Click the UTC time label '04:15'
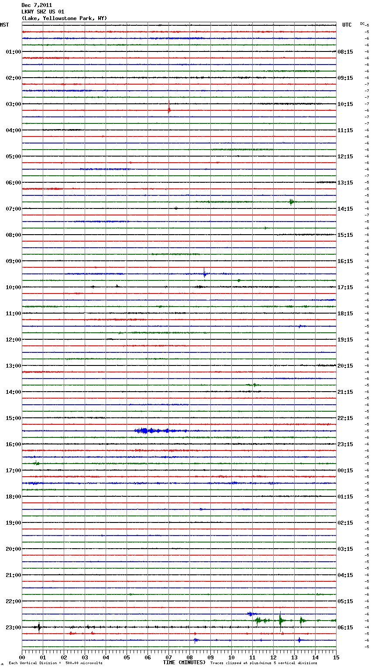Viewport: 371px width, 669px height. 345,575
